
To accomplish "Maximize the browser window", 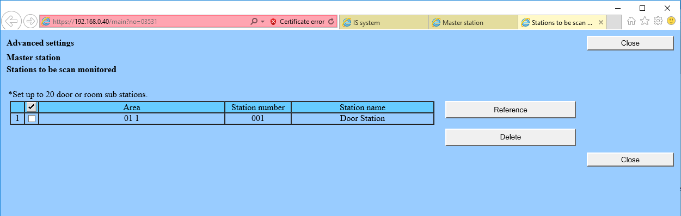I will 642,8.
